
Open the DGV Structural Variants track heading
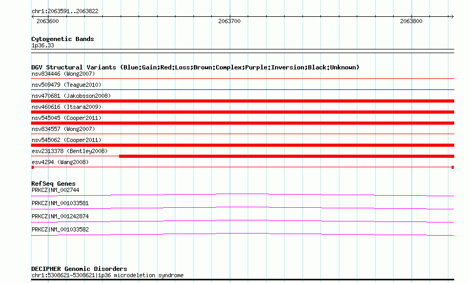[196, 67]
